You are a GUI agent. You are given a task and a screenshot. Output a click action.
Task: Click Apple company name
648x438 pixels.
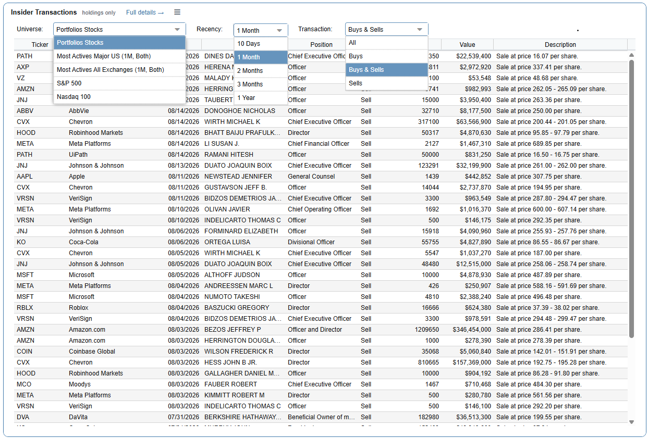coord(77,177)
